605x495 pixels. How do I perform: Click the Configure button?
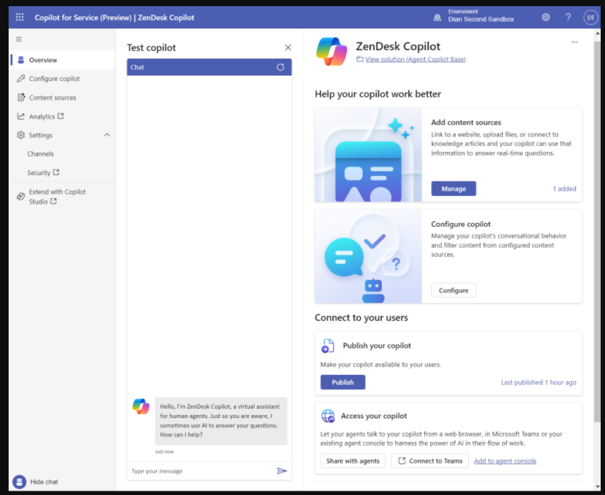click(x=453, y=290)
